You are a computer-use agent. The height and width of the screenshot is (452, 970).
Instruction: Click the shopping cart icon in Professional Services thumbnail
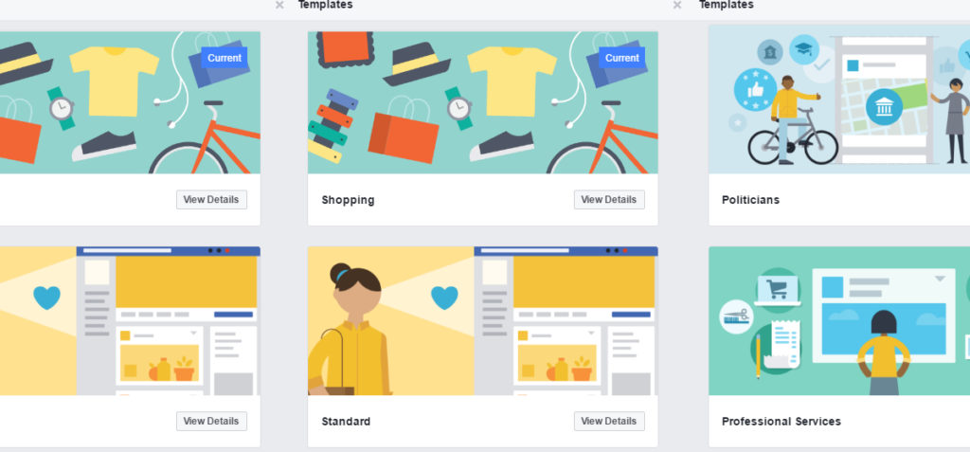pos(777,289)
